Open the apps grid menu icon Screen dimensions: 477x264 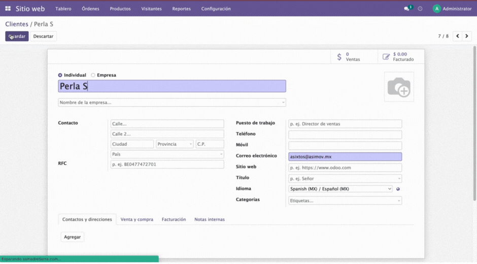point(8,9)
